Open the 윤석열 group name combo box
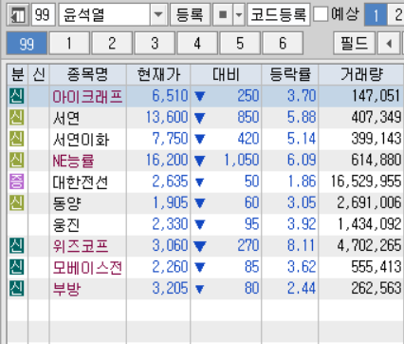Viewport: 404px width, 344px height. tap(113, 15)
